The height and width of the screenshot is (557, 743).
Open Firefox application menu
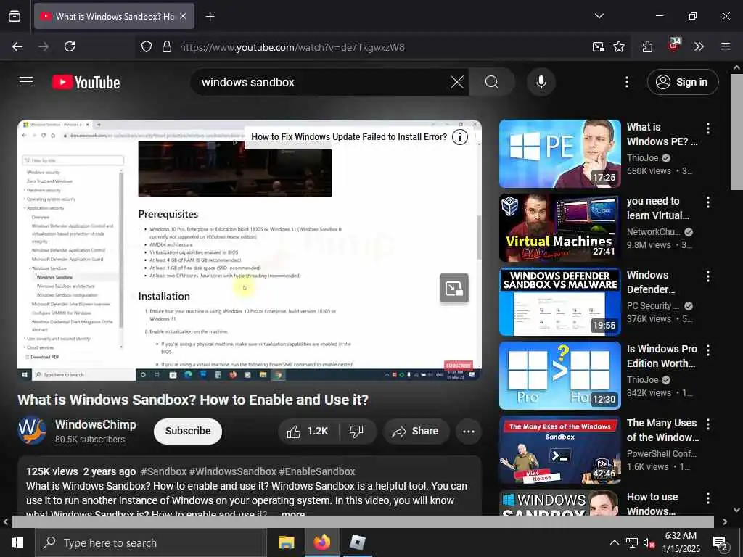tap(725, 46)
